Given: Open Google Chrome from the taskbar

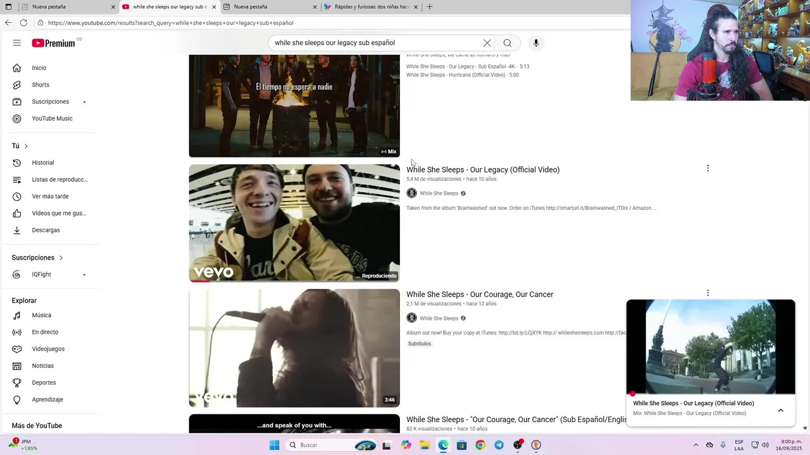Looking at the screenshot, I should [x=480, y=445].
